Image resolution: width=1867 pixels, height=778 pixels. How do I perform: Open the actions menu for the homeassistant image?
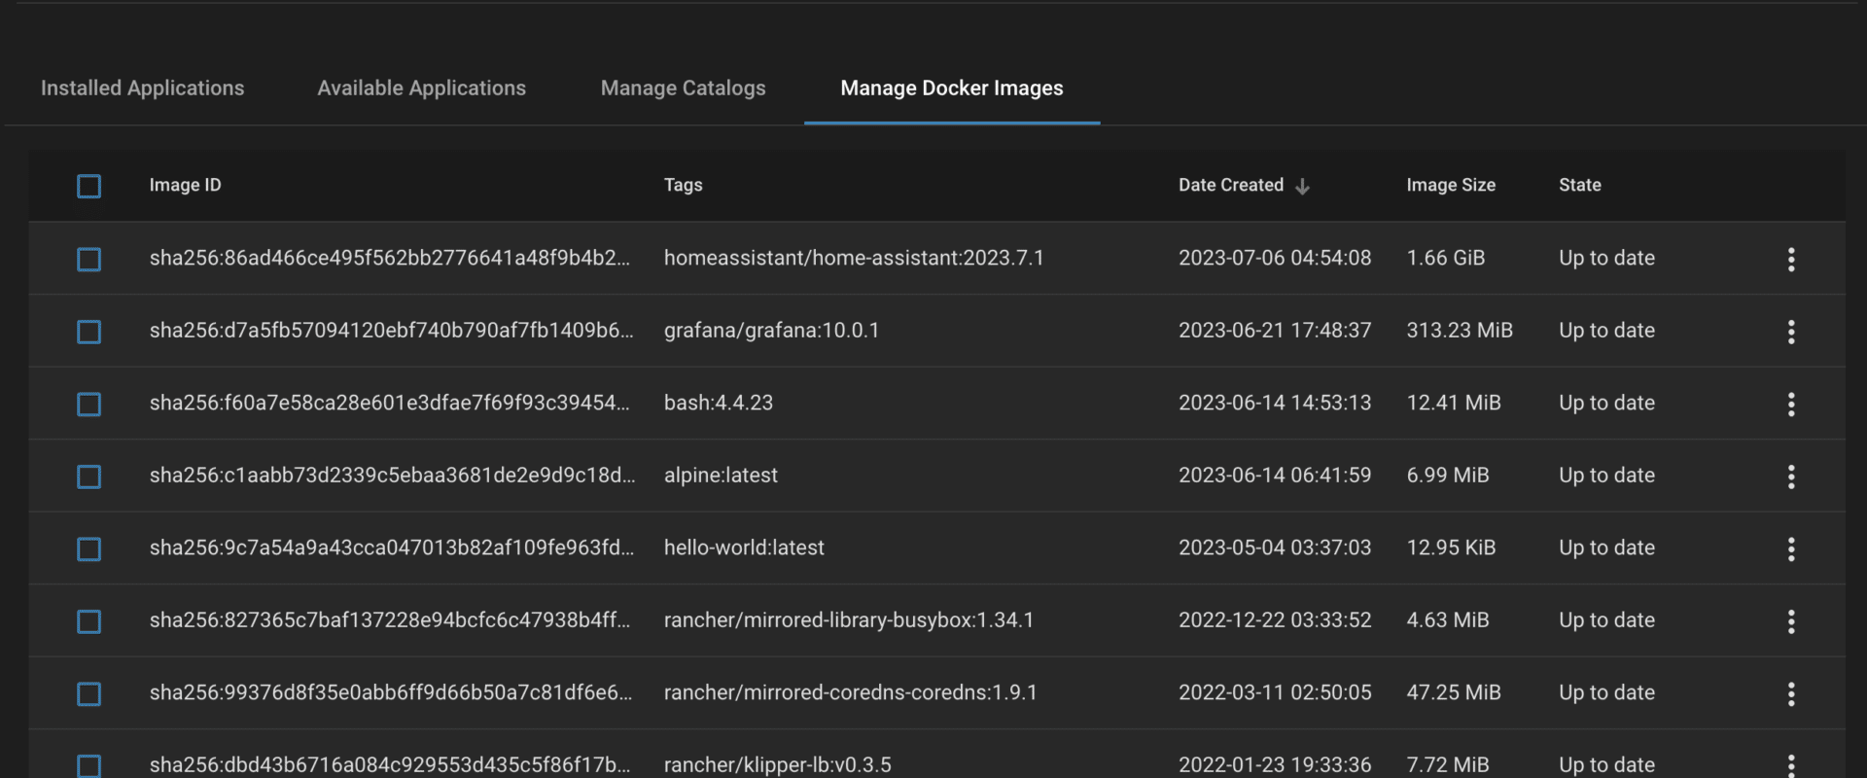[x=1791, y=259]
